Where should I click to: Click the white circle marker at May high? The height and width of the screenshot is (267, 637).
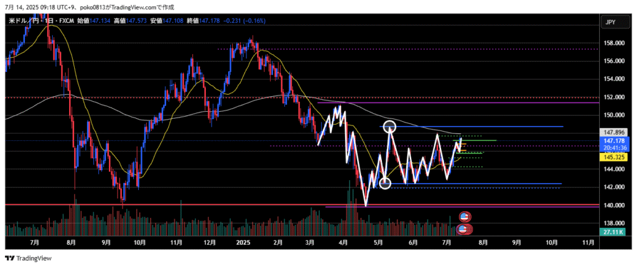[x=390, y=127]
